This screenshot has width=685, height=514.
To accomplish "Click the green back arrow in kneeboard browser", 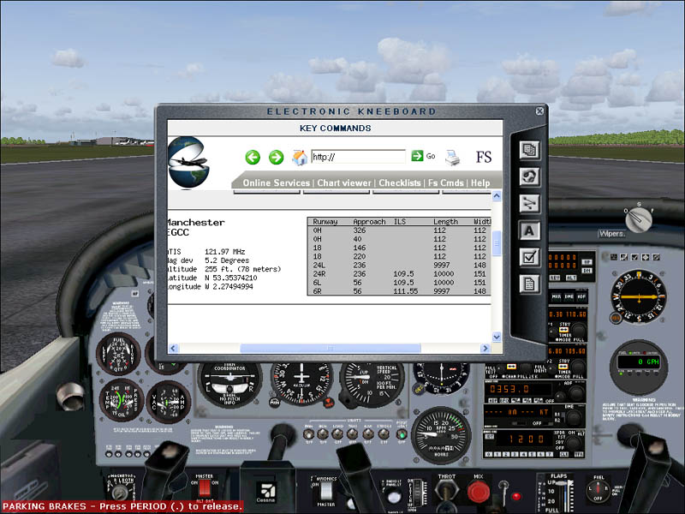I will pos(253,157).
